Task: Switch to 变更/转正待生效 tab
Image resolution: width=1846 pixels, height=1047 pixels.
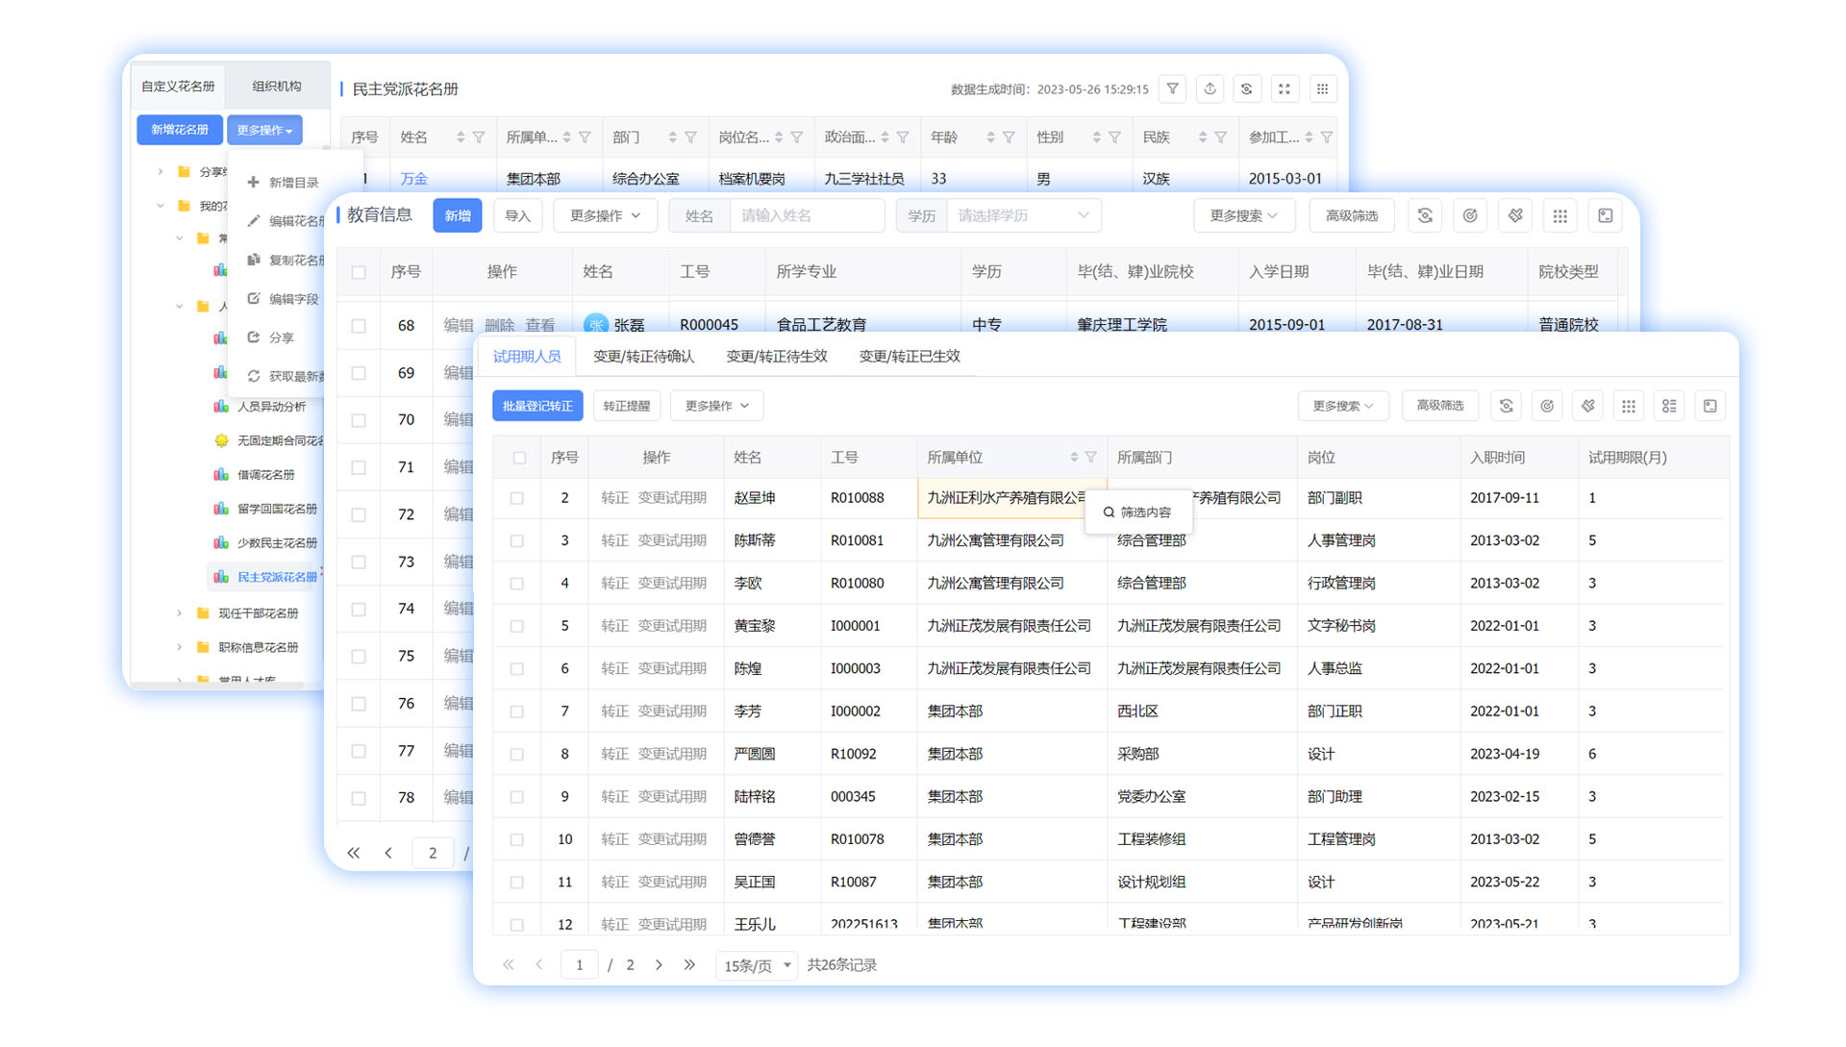Action: [x=776, y=357]
